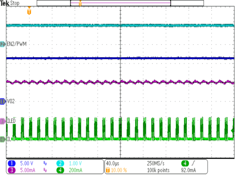Click the channel 2 ground reference marker
Image resolution: width=243 pixels, height=182 pixels.
click(x=3, y=44)
